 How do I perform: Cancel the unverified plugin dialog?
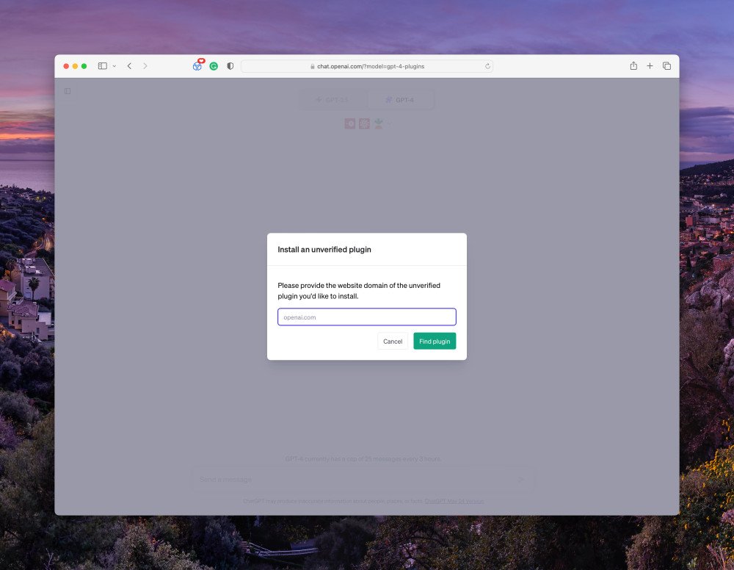coord(392,341)
